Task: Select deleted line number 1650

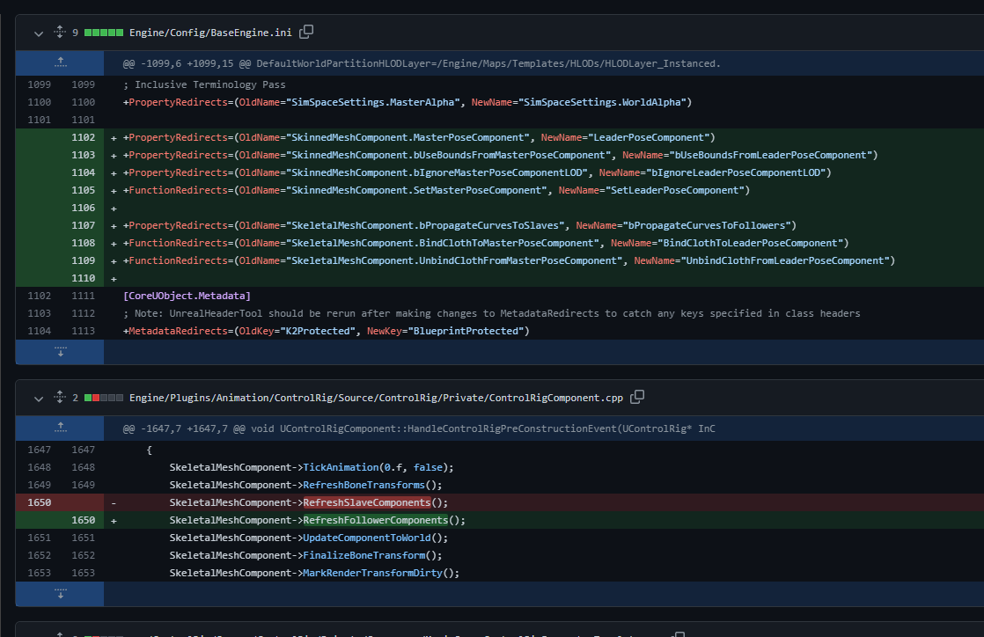Action: [39, 502]
